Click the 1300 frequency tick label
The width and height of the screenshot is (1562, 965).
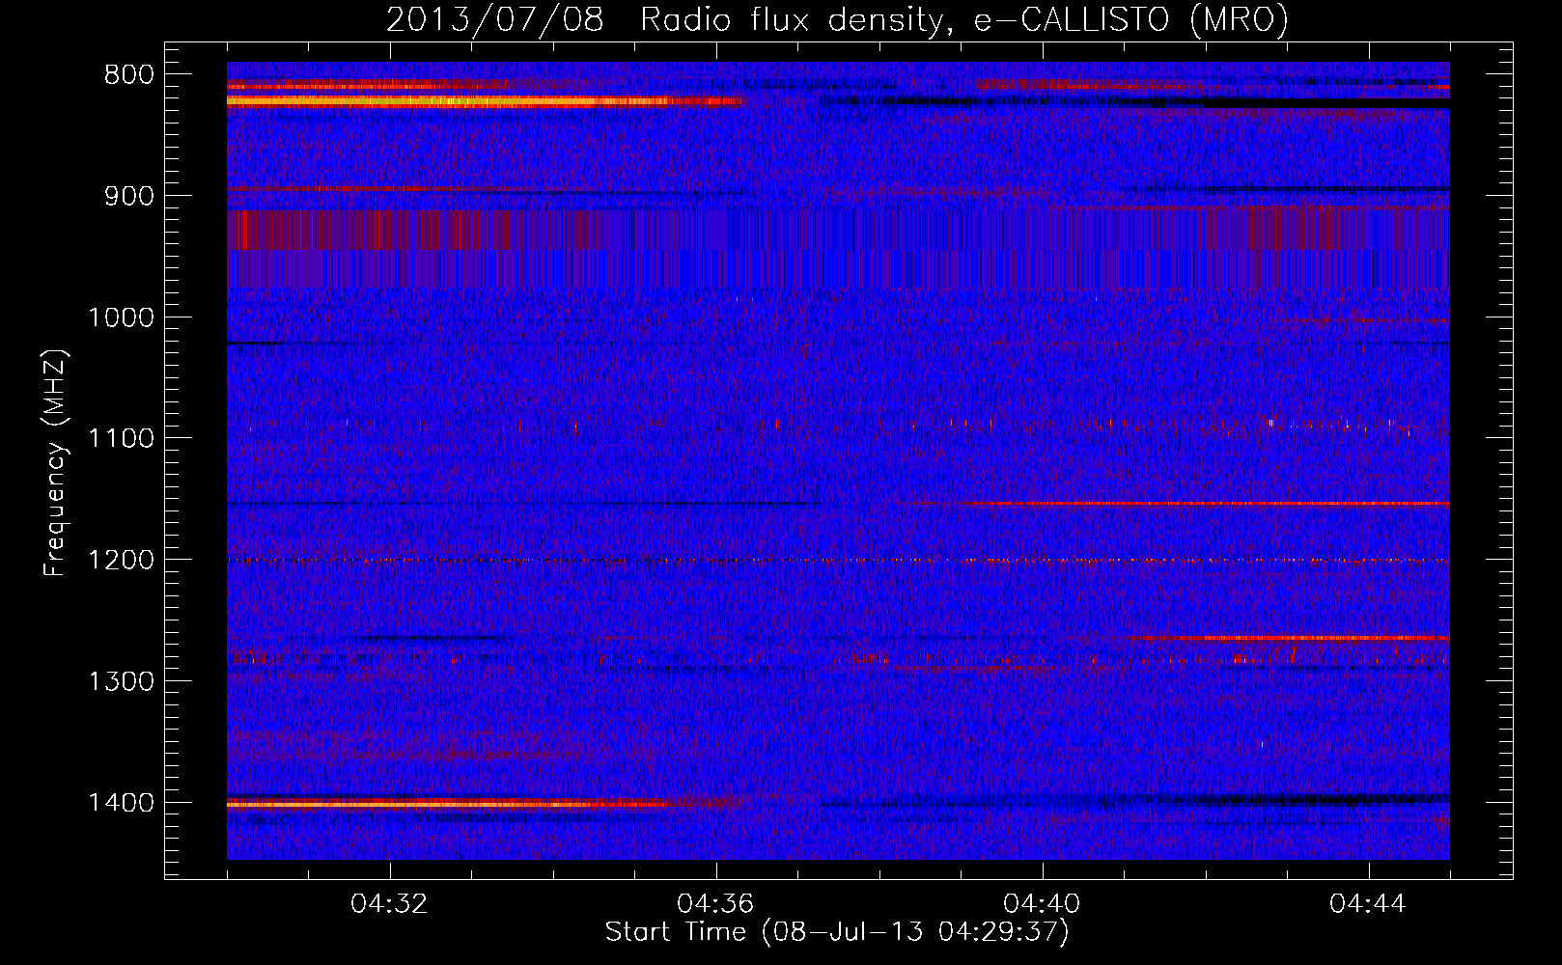(x=121, y=682)
